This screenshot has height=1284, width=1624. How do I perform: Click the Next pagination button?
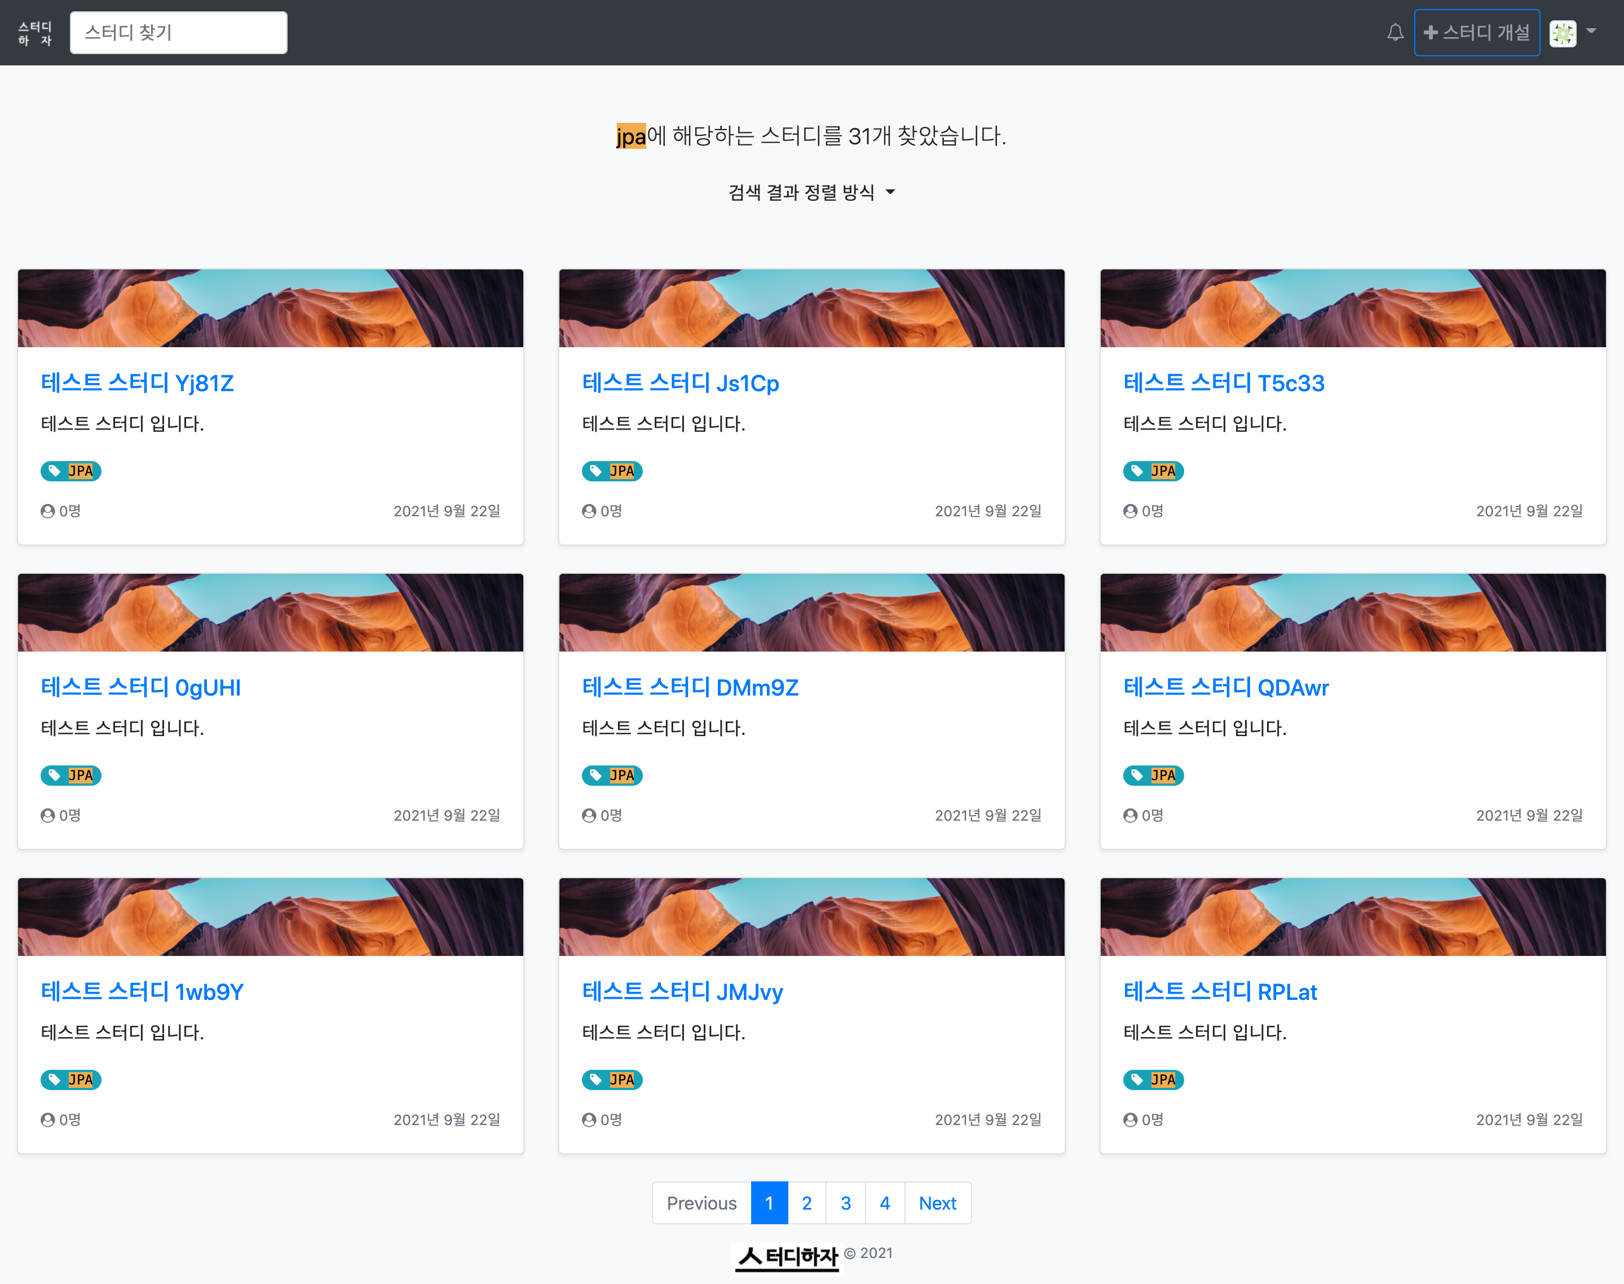point(938,1203)
